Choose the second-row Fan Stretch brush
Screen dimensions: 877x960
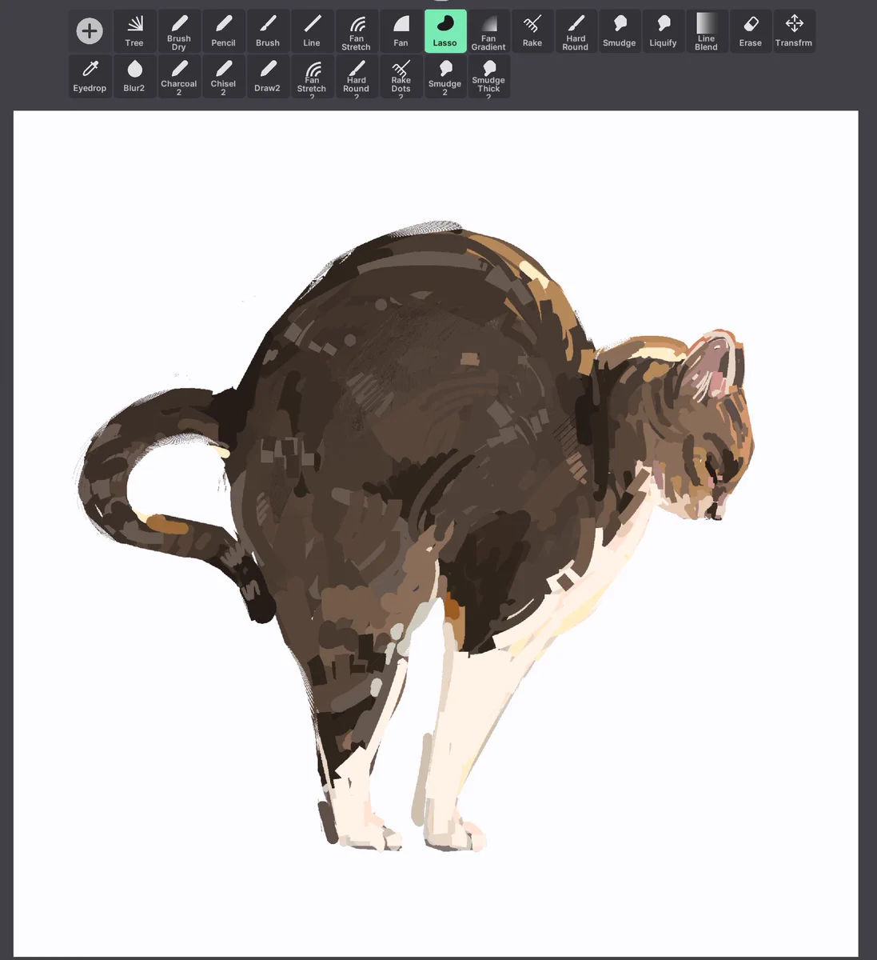tap(312, 77)
